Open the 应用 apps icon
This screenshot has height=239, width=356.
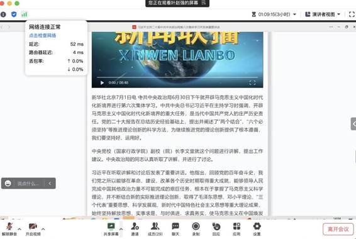(236, 229)
